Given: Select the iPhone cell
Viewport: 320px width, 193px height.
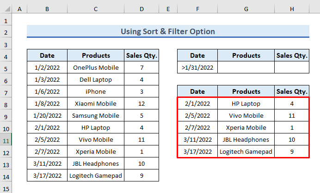Looking at the screenshot, I should [x=96, y=91].
